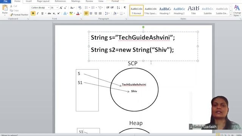Toggle Strikethrough formatting
This screenshot has width=242, height=136.
[x=49, y=14]
